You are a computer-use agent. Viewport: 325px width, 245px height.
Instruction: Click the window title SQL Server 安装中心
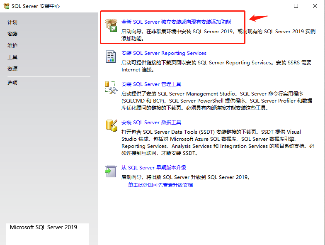point(36,6)
